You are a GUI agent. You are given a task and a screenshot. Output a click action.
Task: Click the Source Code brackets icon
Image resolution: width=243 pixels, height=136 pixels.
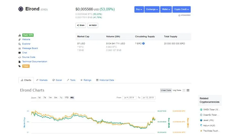click(x=19, y=57)
